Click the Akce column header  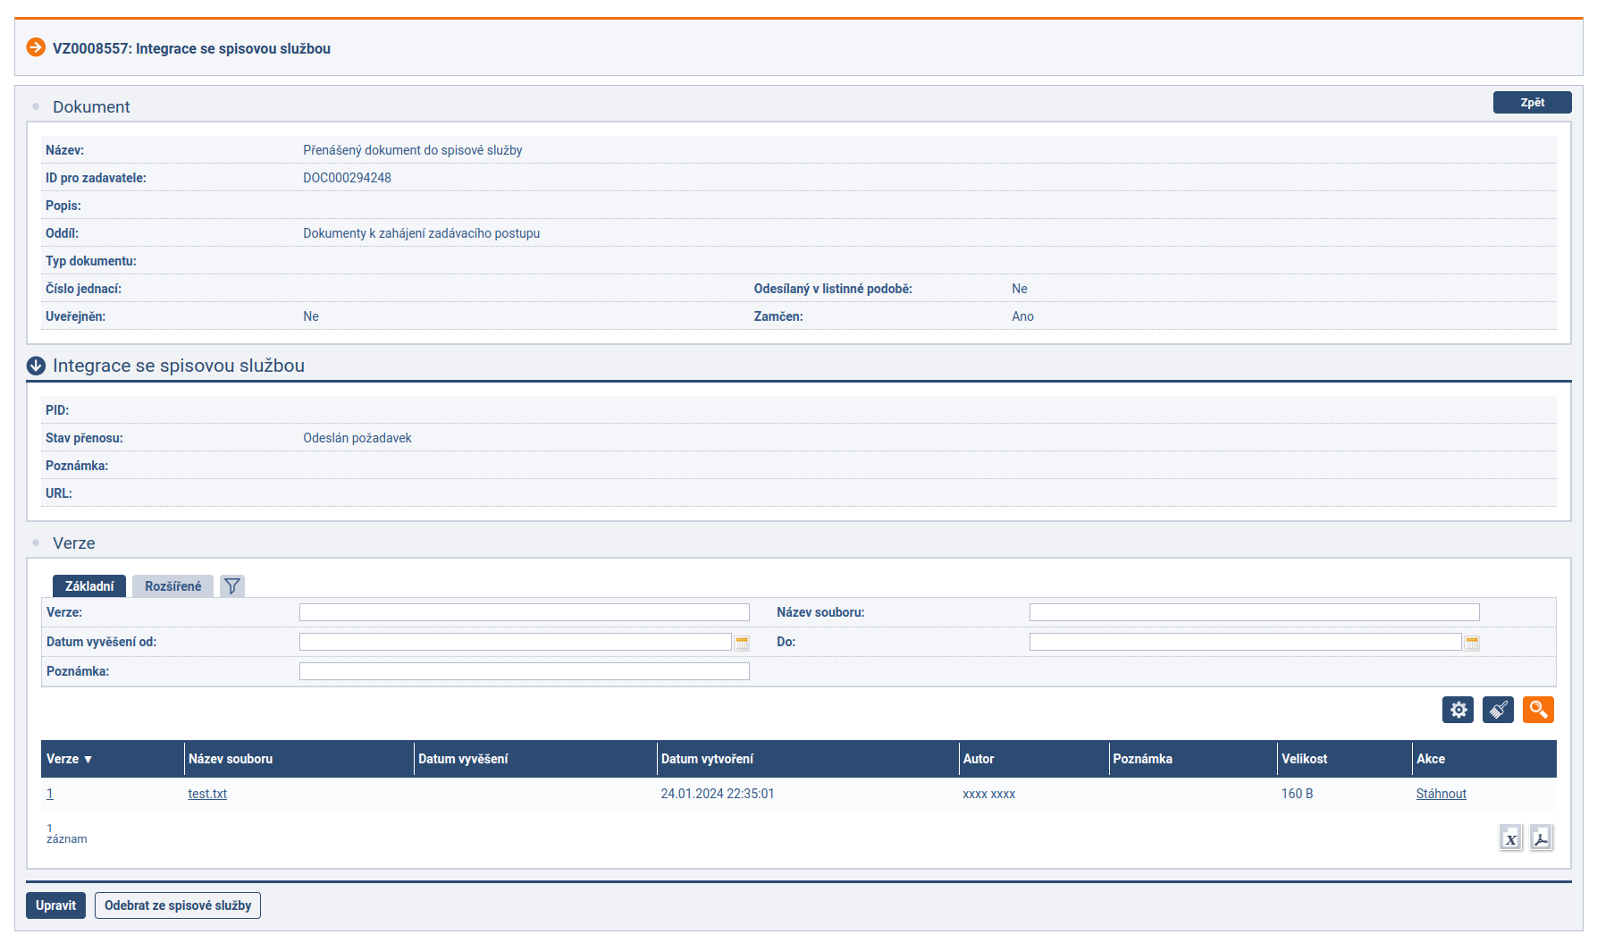tap(1430, 759)
